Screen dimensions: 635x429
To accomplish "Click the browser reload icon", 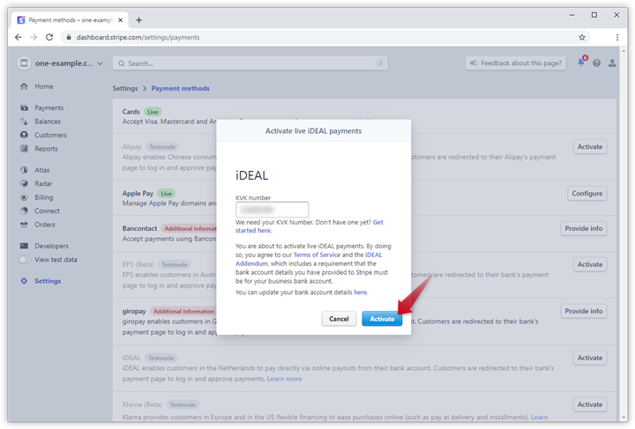I will (x=49, y=37).
